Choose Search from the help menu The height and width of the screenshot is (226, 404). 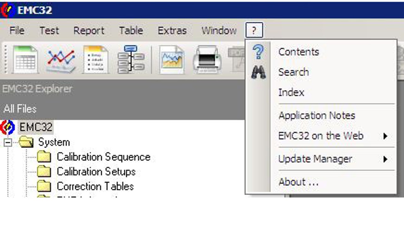click(294, 72)
